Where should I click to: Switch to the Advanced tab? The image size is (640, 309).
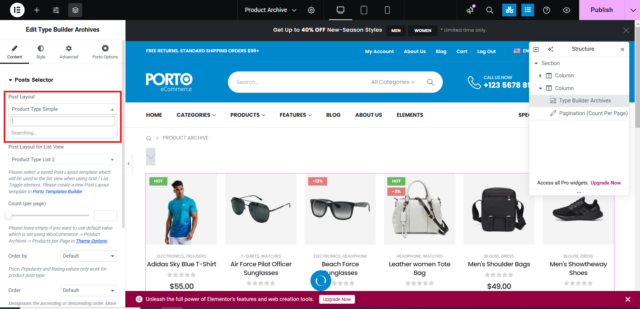[x=69, y=52]
